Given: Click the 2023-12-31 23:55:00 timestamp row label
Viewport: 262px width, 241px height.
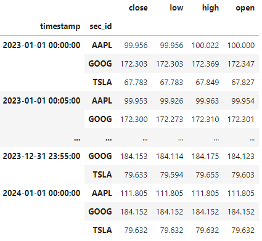Looking at the screenshot, I should click(x=41, y=156).
